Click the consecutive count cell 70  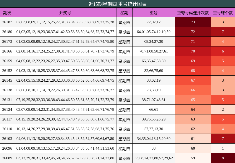(x=193, y=51)
